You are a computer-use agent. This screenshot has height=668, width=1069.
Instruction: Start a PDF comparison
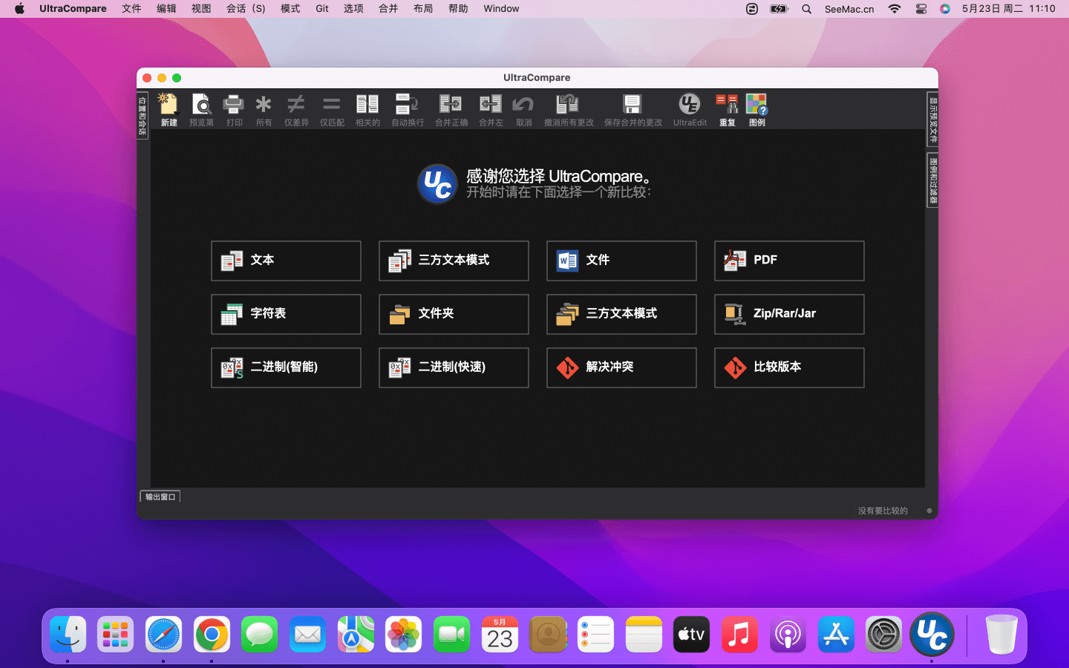[789, 261]
